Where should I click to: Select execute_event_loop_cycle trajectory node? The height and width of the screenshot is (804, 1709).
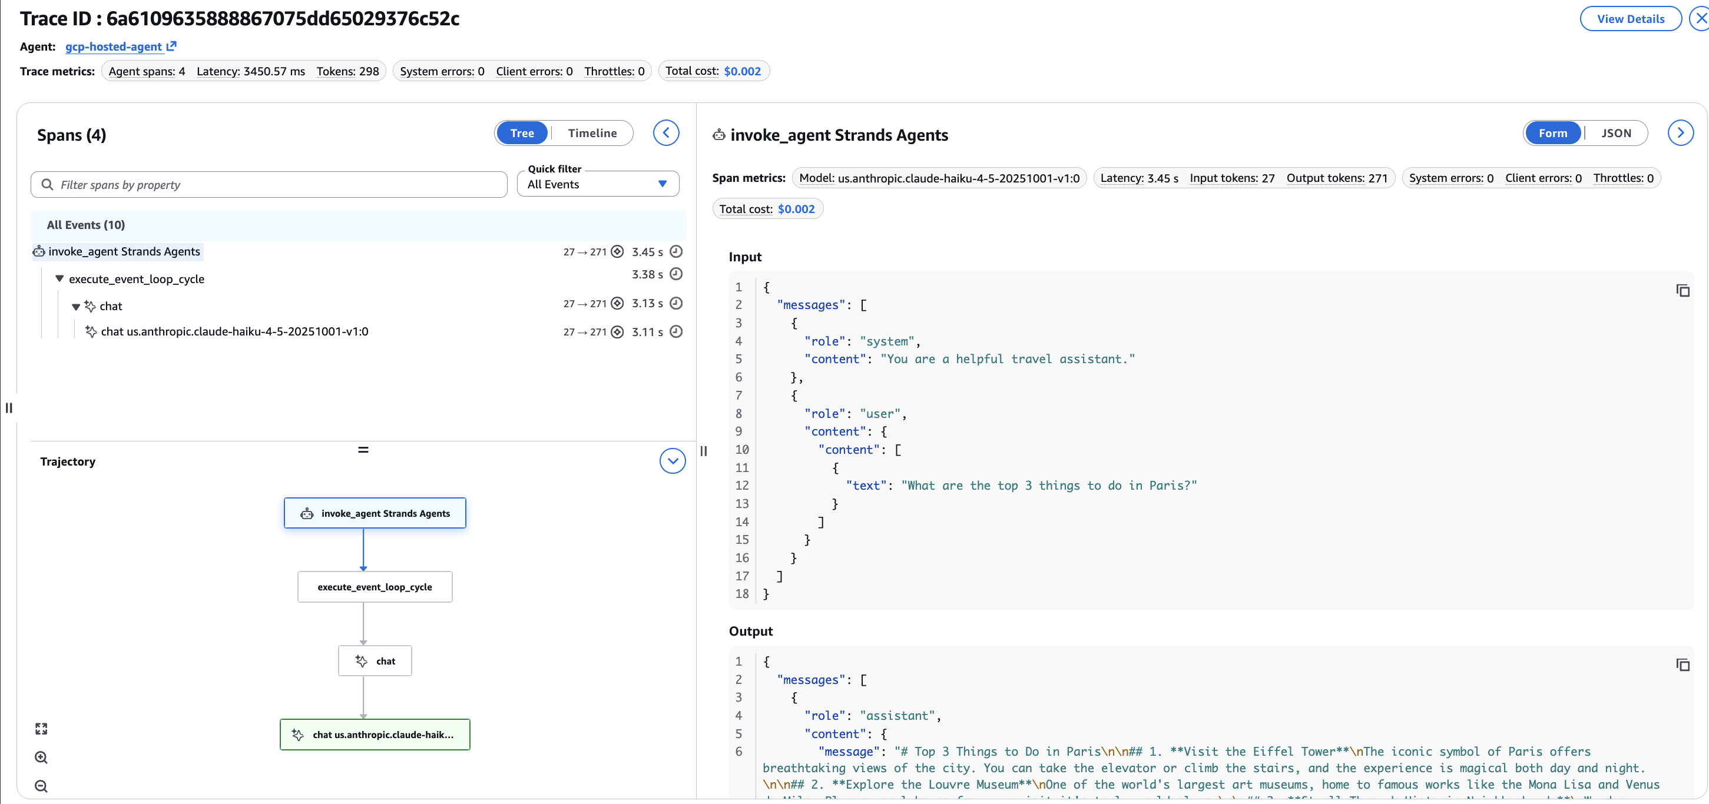(x=375, y=587)
